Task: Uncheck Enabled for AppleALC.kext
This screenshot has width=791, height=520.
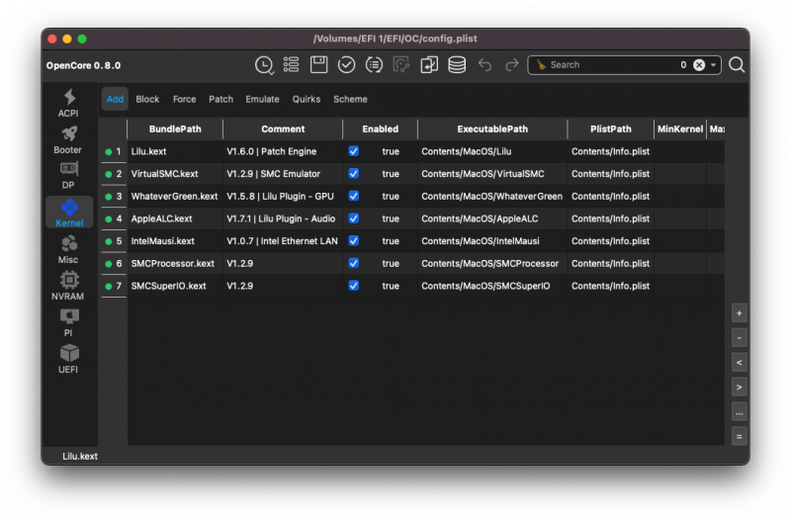Action: [x=354, y=218]
